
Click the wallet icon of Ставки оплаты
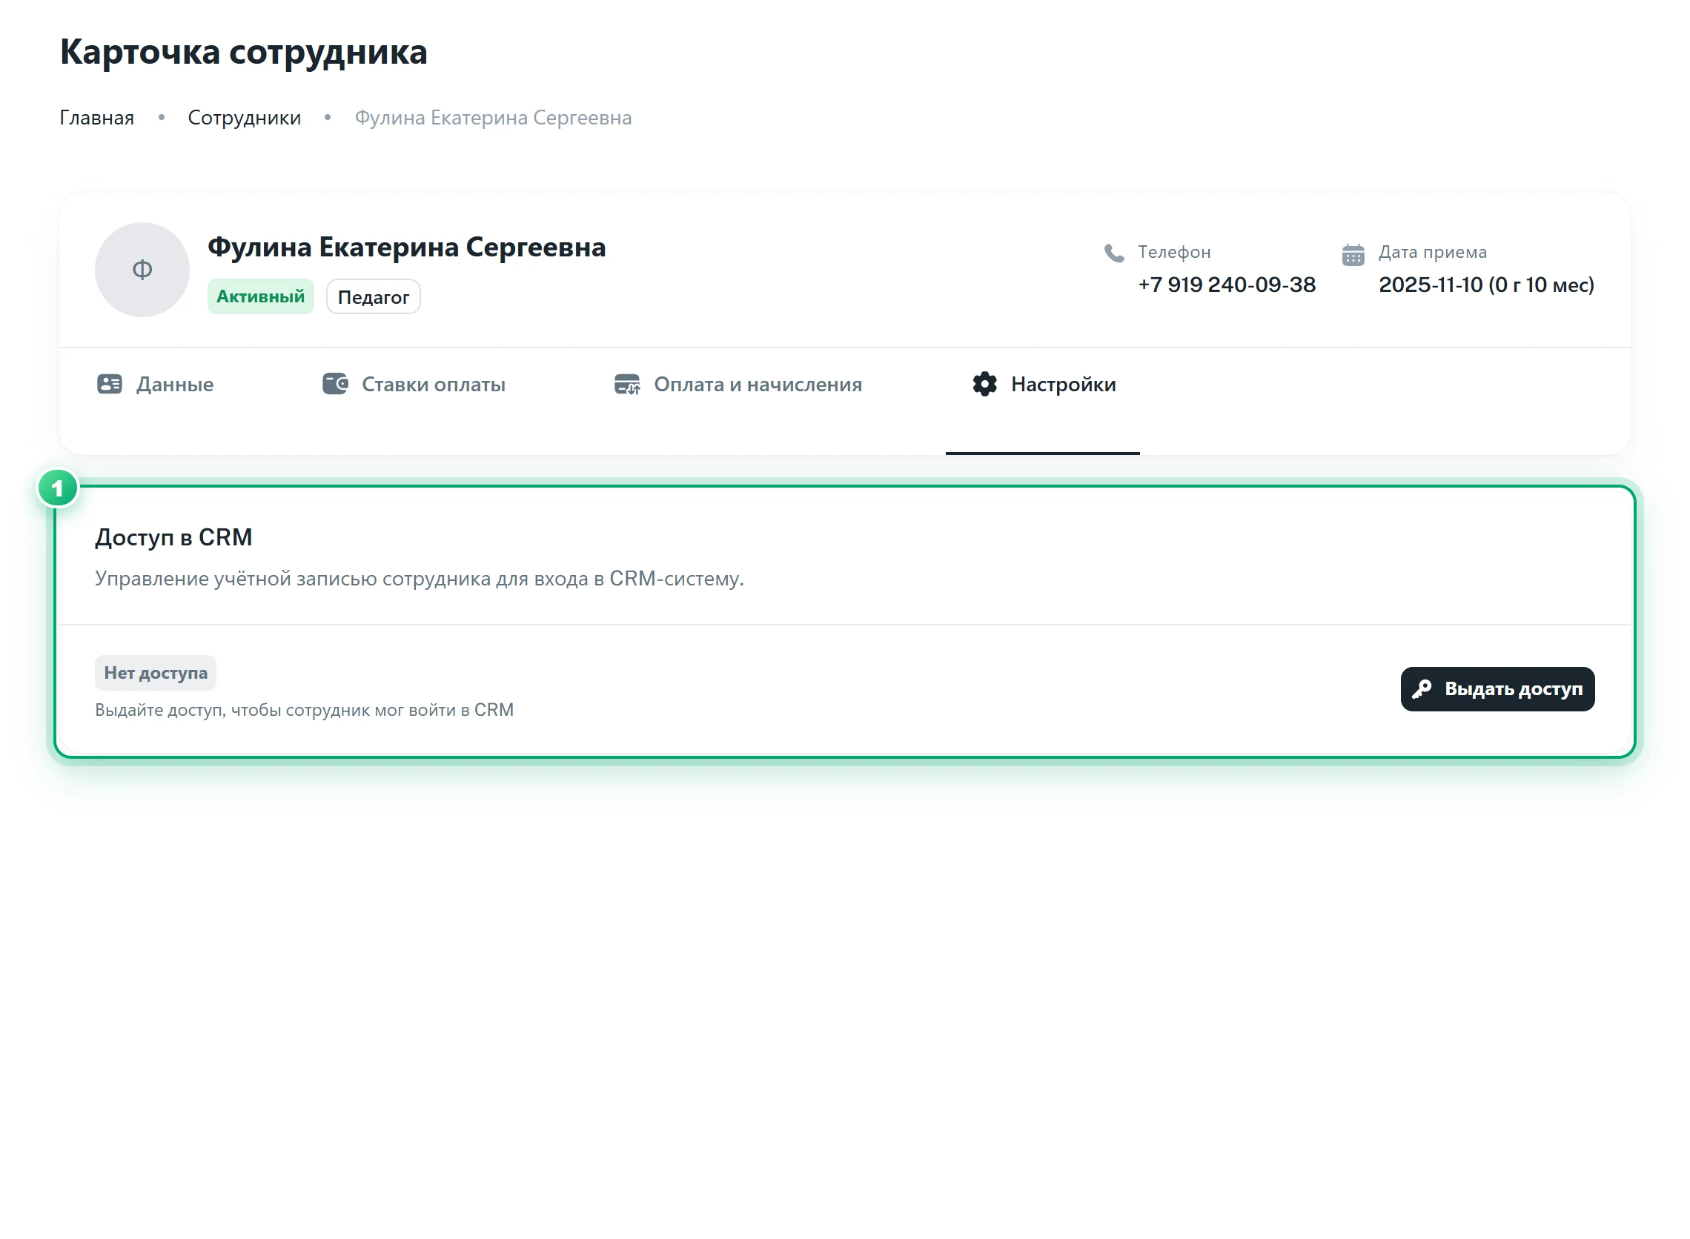[335, 384]
